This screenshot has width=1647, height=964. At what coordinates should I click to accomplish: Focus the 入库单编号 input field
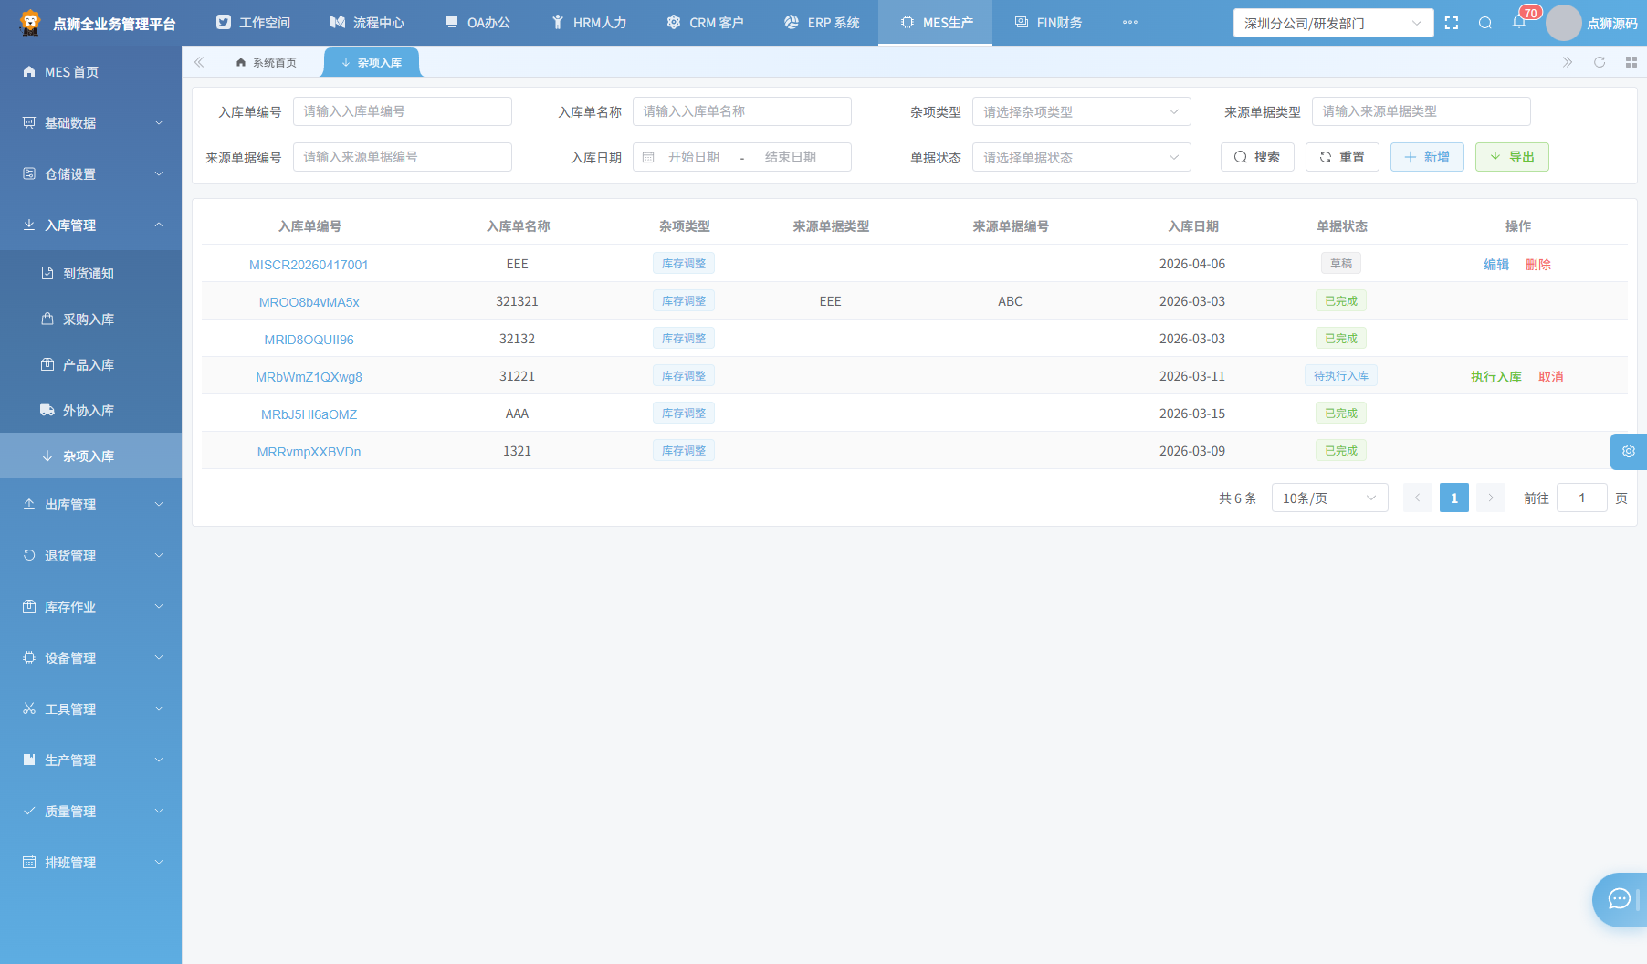click(402, 111)
